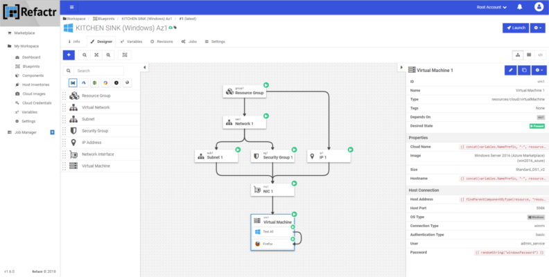549x277 pixels.
Task: Select the Azure provider filter icon
Action: tap(83, 83)
